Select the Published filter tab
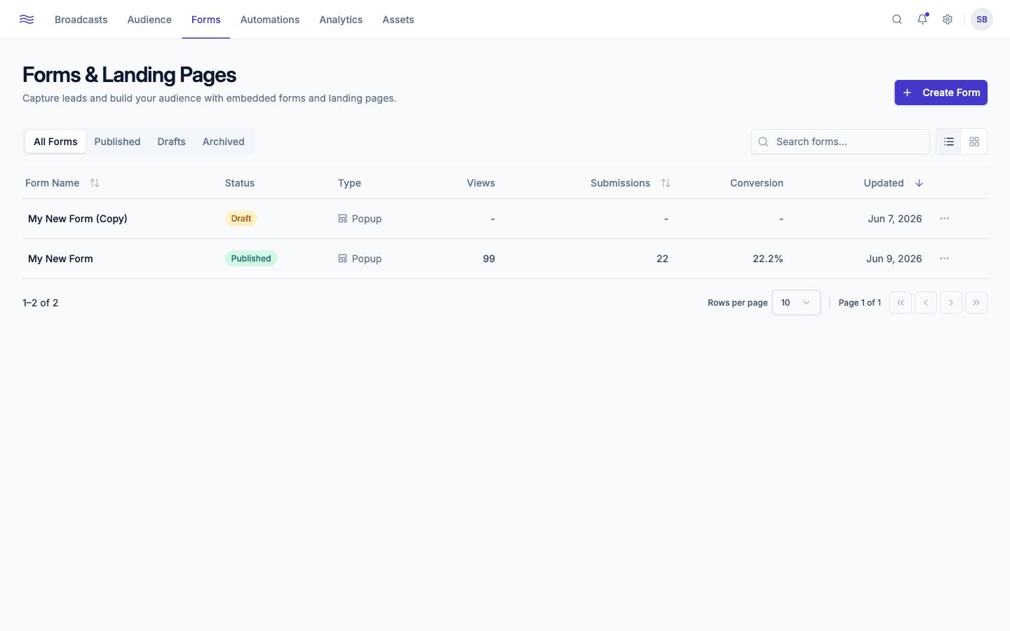This screenshot has width=1010, height=631. coord(117,142)
